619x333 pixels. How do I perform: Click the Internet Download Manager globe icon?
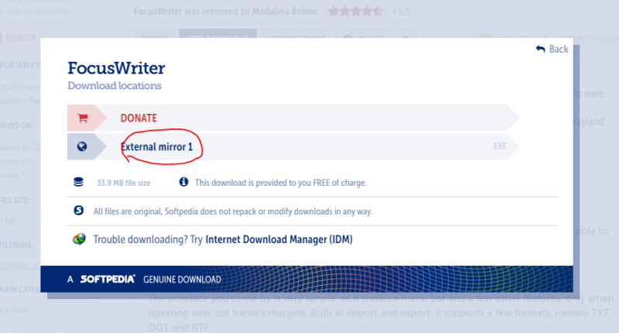tap(79, 239)
